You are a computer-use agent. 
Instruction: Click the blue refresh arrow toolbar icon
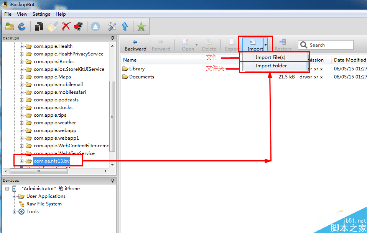point(22,26)
